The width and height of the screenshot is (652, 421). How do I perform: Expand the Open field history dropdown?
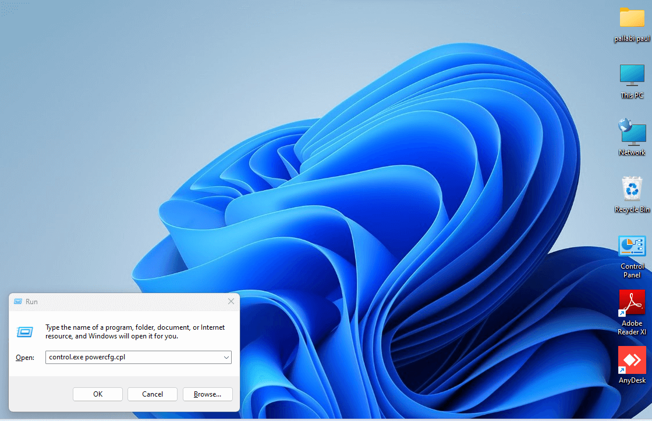point(226,357)
